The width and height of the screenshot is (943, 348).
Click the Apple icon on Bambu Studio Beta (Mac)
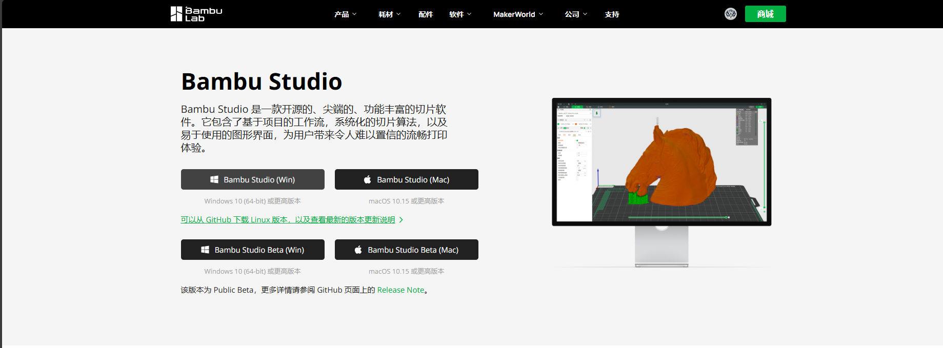click(x=358, y=250)
